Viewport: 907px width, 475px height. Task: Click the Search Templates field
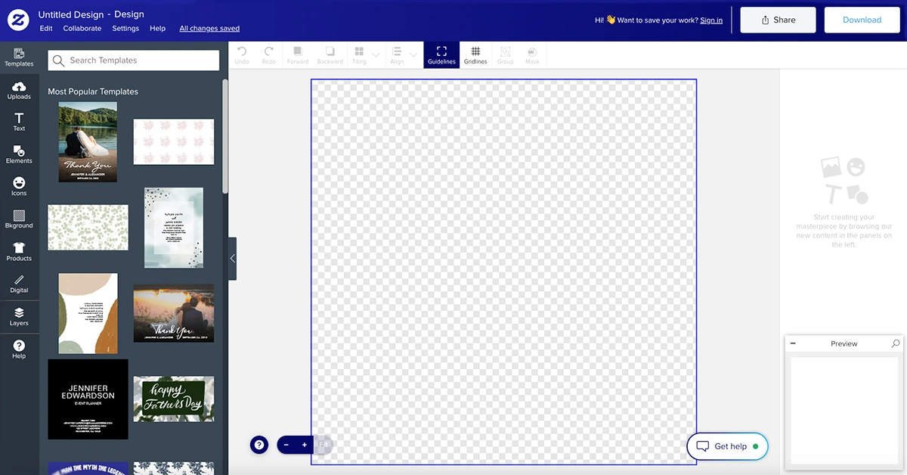coord(134,61)
